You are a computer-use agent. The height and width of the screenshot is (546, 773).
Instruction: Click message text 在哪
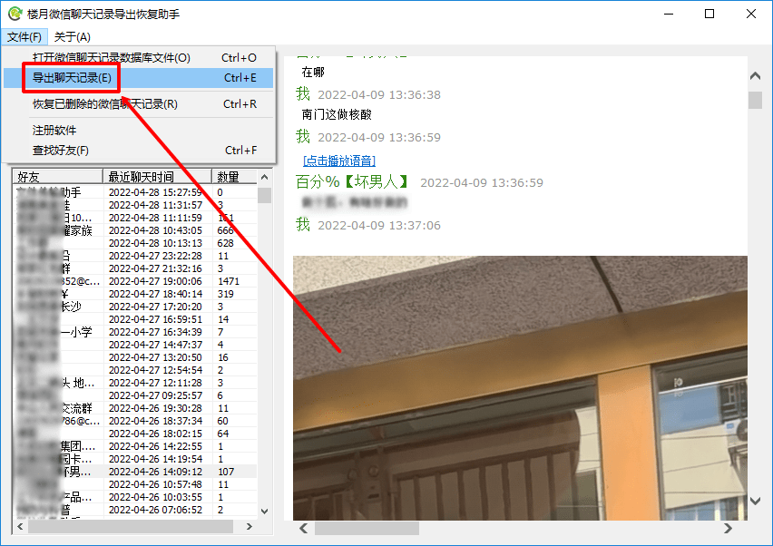coord(313,73)
